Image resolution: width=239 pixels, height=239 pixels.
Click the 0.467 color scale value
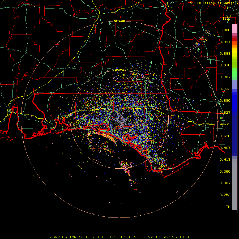tap(225, 148)
